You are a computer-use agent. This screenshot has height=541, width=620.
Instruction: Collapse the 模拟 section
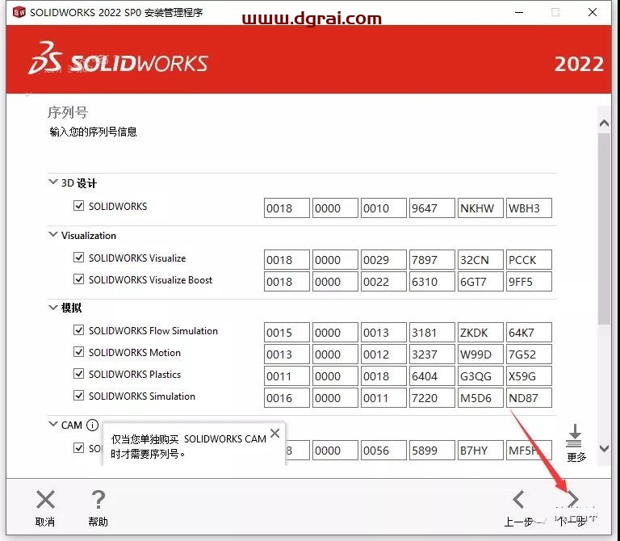(x=53, y=308)
